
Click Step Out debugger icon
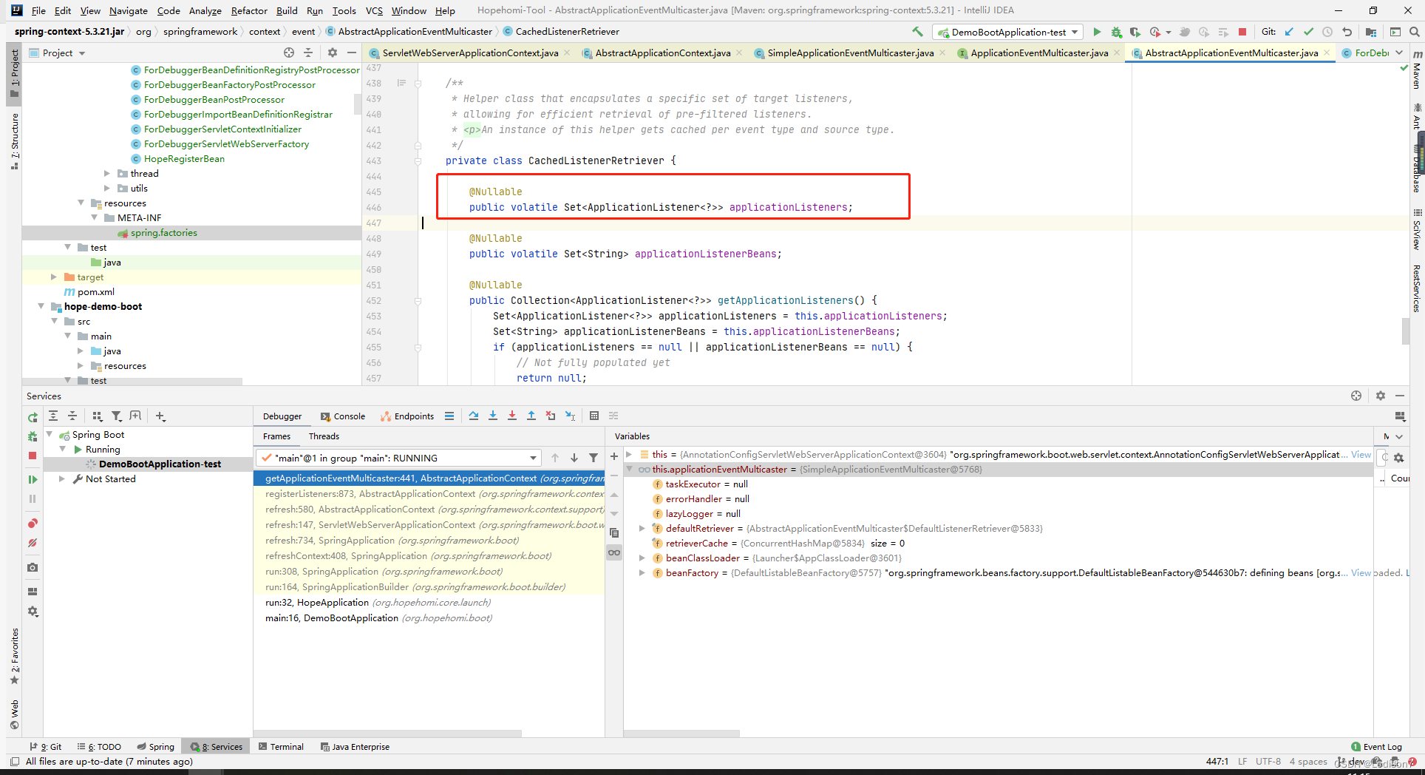point(531,416)
